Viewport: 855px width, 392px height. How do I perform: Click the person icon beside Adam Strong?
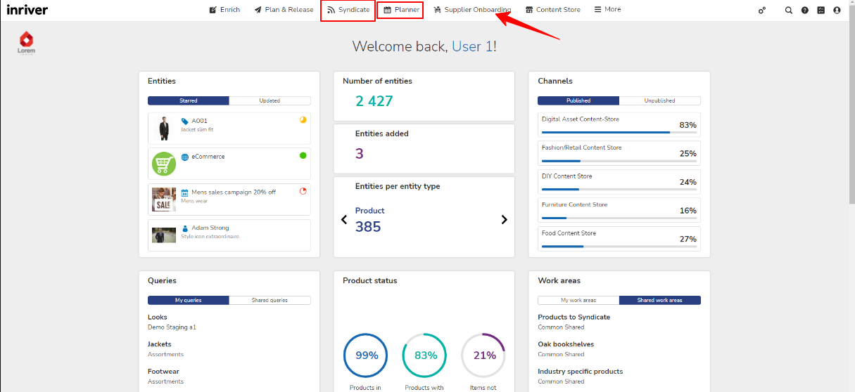click(184, 228)
